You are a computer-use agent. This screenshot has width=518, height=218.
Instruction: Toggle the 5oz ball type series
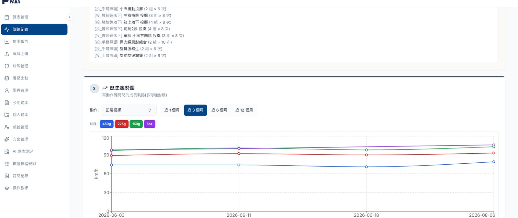coord(150,124)
